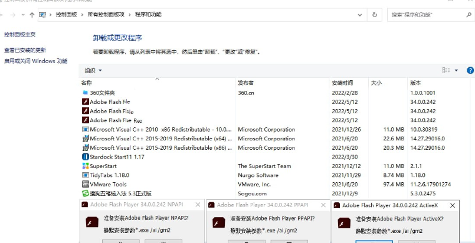Image resolution: width=475 pixels, height=243 pixels.
Task: Sort the list by 安装时间 column
Action: tap(342, 83)
